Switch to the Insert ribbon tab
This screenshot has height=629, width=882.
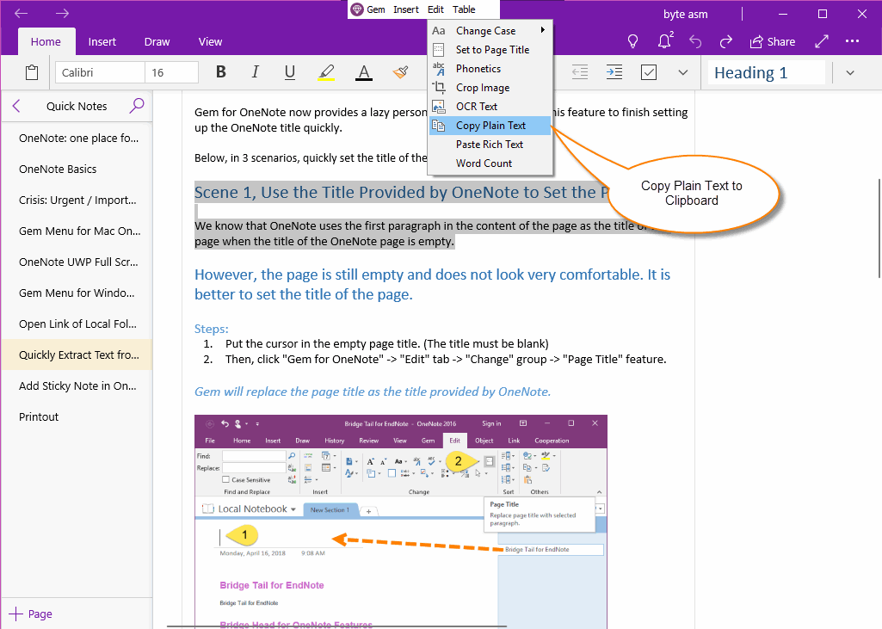pyautogui.click(x=102, y=41)
